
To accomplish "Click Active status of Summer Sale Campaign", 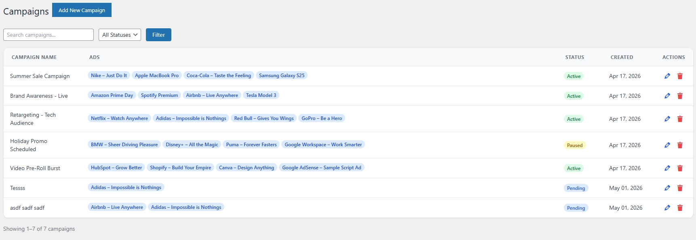I will (x=574, y=76).
